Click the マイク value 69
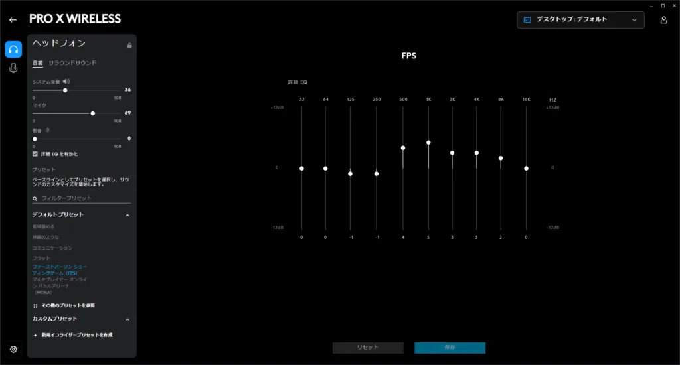 pyautogui.click(x=127, y=113)
